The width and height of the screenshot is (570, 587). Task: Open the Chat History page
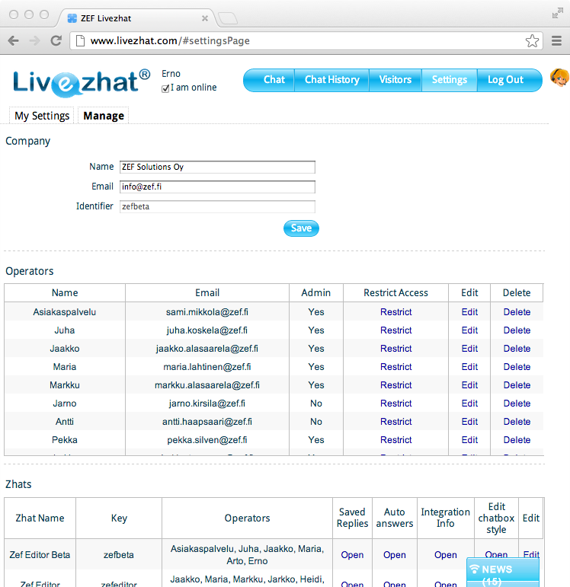tap(332, 80)
